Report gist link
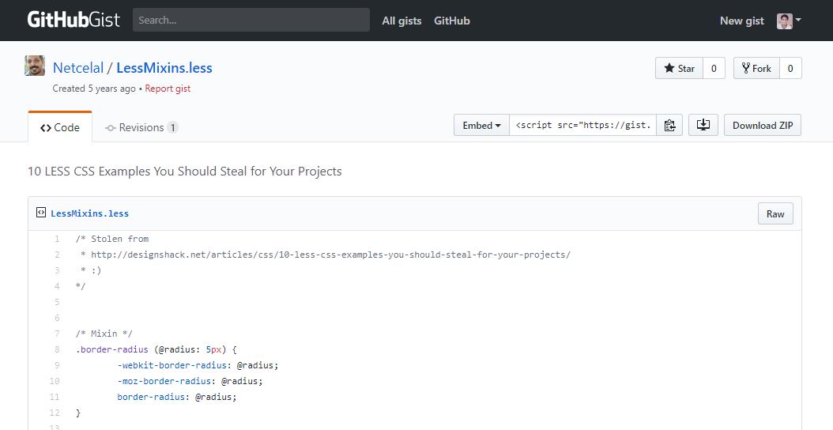Screen dimensions: 833x430 click(168, 89)
